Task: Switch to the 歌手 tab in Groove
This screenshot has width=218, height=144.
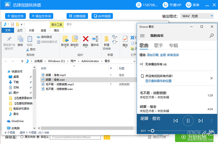Action: point(158,45)
